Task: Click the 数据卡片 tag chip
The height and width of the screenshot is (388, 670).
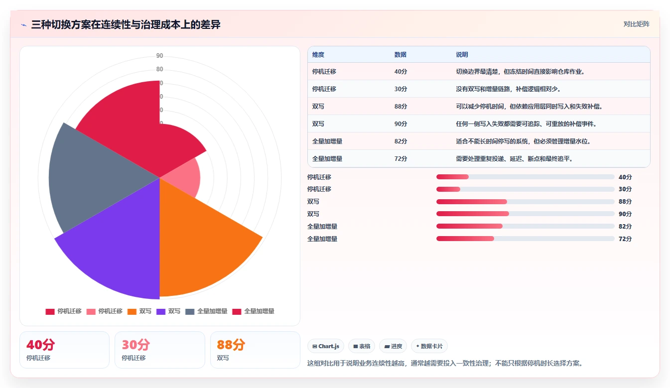Action: point(429,346)
